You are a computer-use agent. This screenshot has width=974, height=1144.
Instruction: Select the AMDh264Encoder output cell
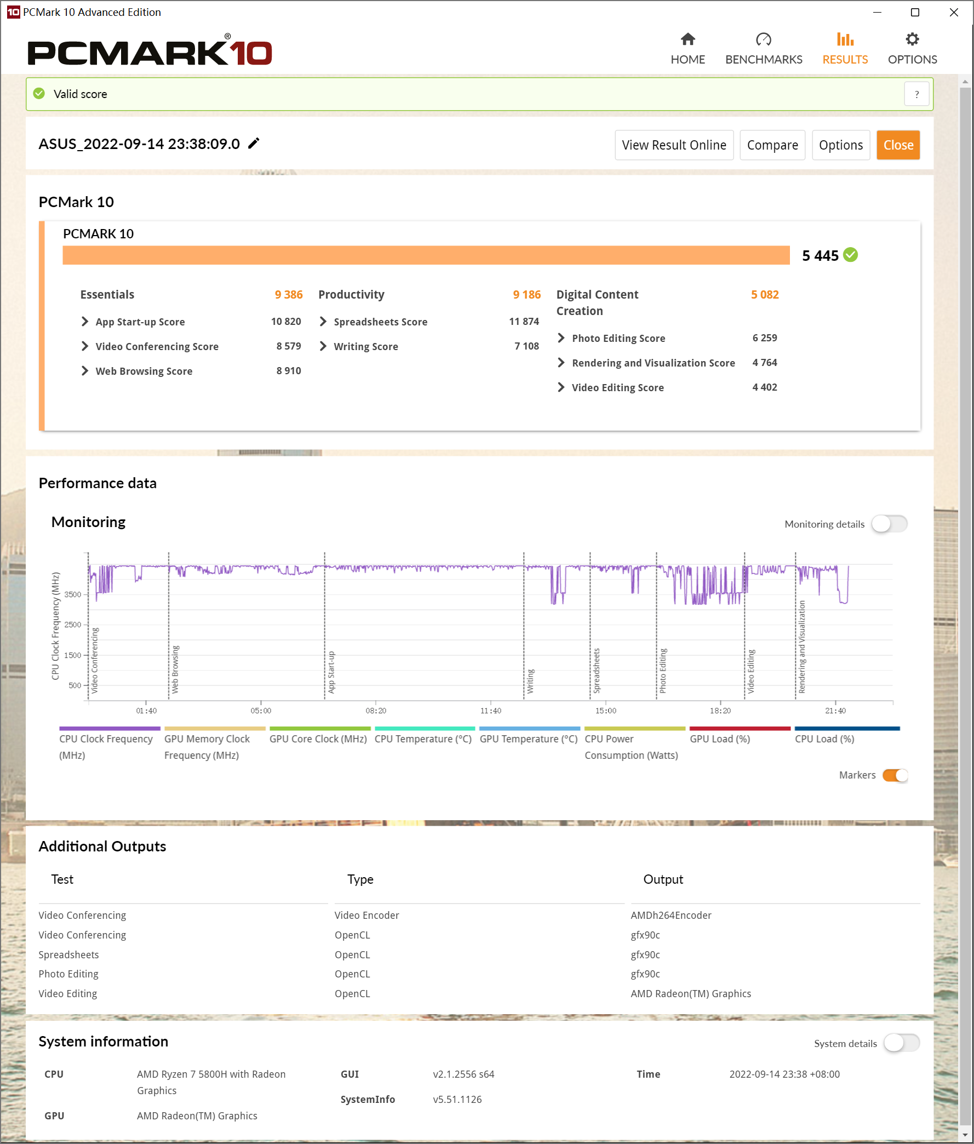point(671,915)
